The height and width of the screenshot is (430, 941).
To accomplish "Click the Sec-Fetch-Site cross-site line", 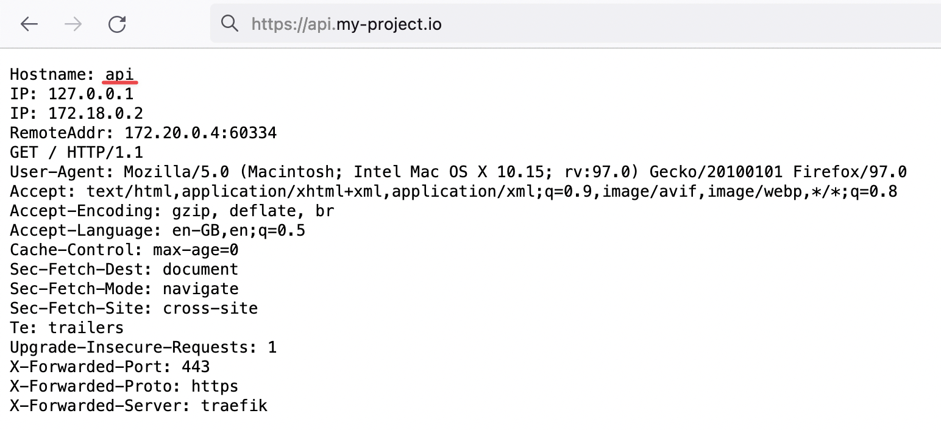I will pyautogui.click(x=133, y=308).
